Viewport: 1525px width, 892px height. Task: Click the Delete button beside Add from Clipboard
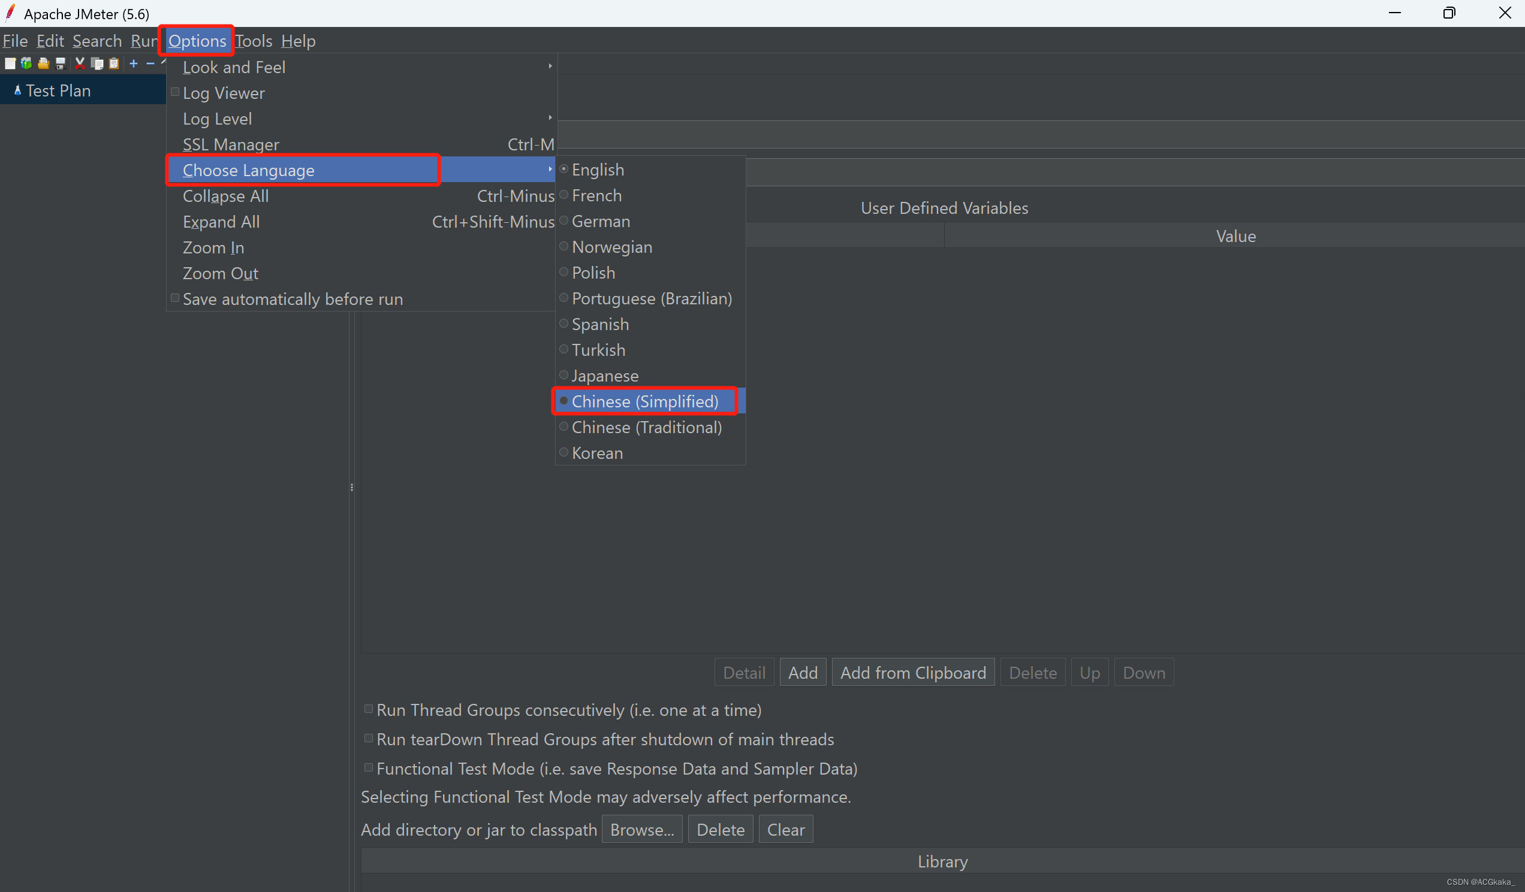[1033, 673]
